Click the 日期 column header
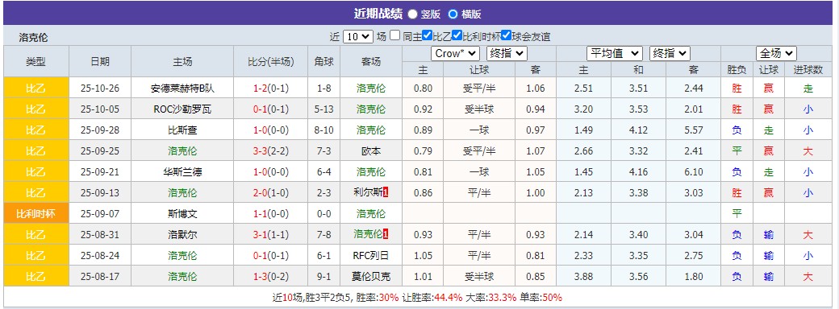Image resolution: width=839 pixels, height=309 pixels. coord(100,61)
